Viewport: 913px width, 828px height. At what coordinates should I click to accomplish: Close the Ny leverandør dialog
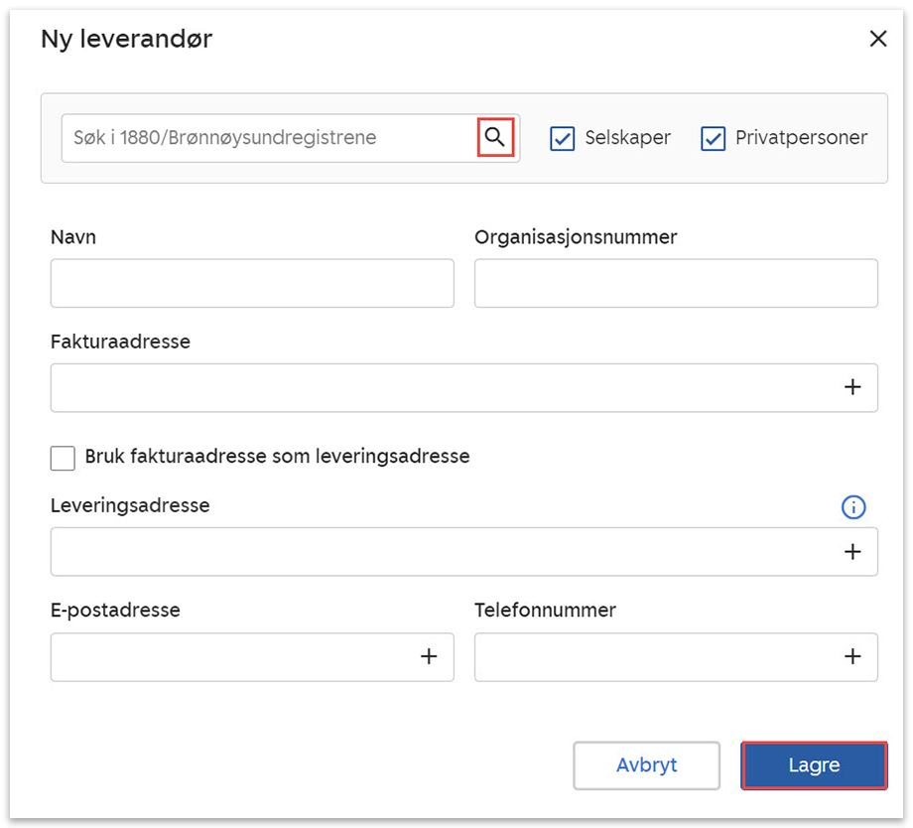click(x=877, y=40)
